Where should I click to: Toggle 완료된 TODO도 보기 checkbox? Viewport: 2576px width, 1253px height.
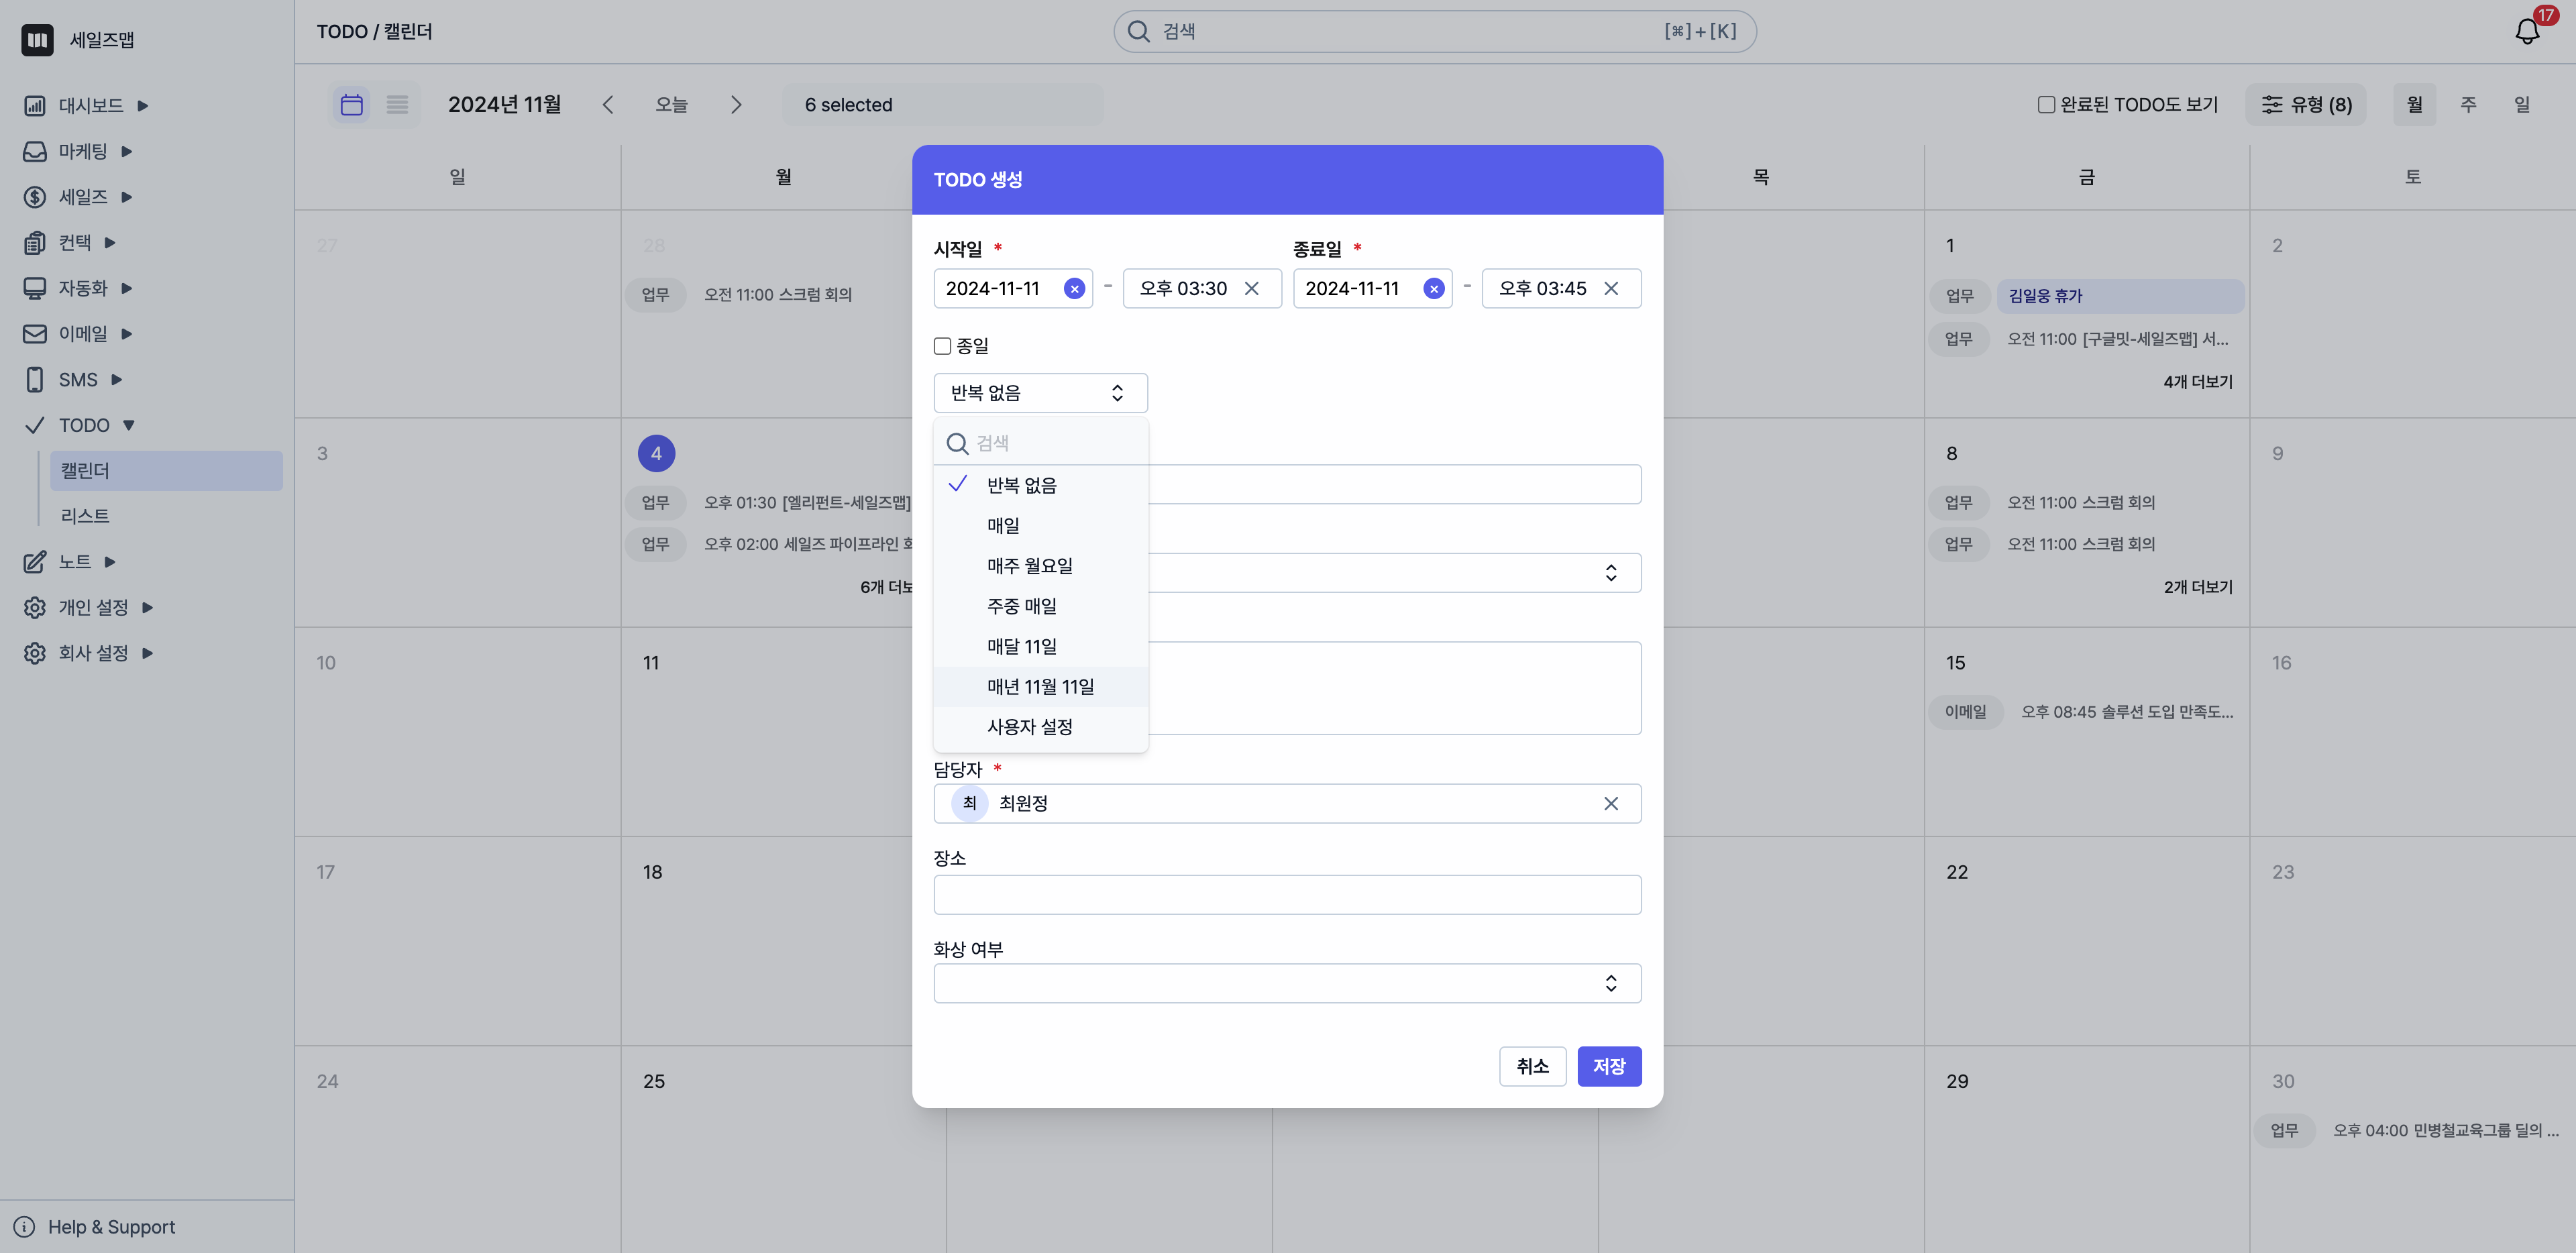coord(2046,105)
